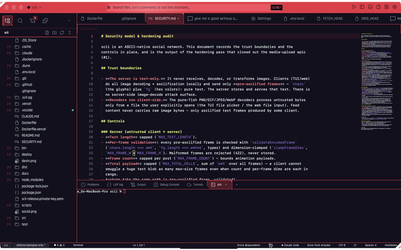Click Ln 1, Col 1 cursor position
This screenshot has height=250, width=401.
139,245
